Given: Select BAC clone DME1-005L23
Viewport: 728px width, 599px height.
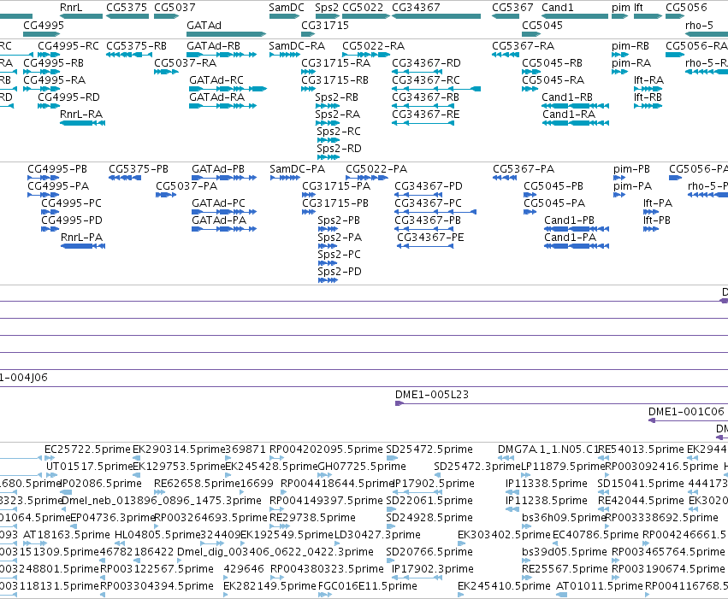Looking at the screenshot, I should click(432, 395).
